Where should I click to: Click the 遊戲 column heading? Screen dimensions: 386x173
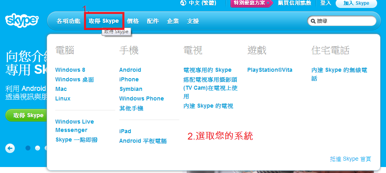tap(257, 50)
